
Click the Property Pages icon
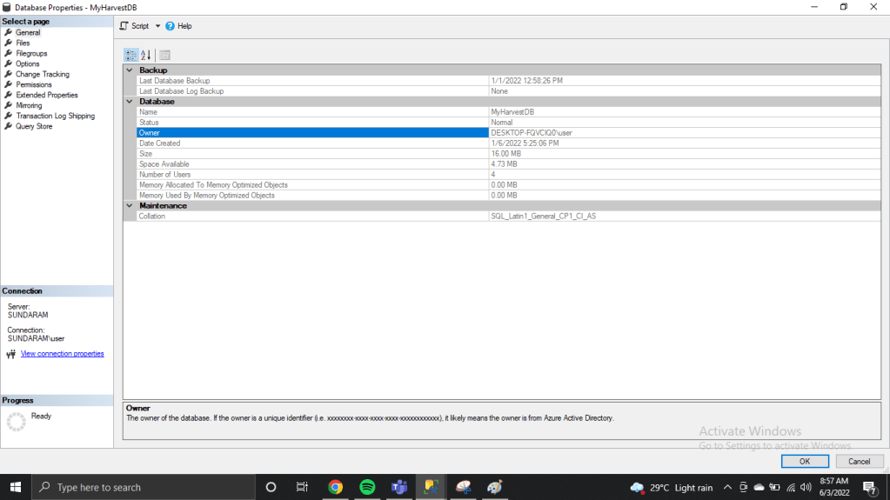tap(165, 55)
